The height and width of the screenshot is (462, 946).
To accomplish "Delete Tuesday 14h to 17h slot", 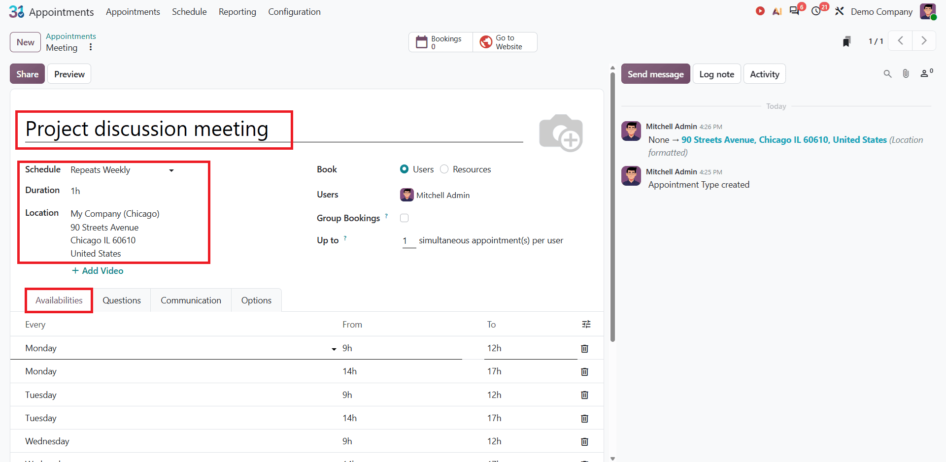I will click(584, 418).
